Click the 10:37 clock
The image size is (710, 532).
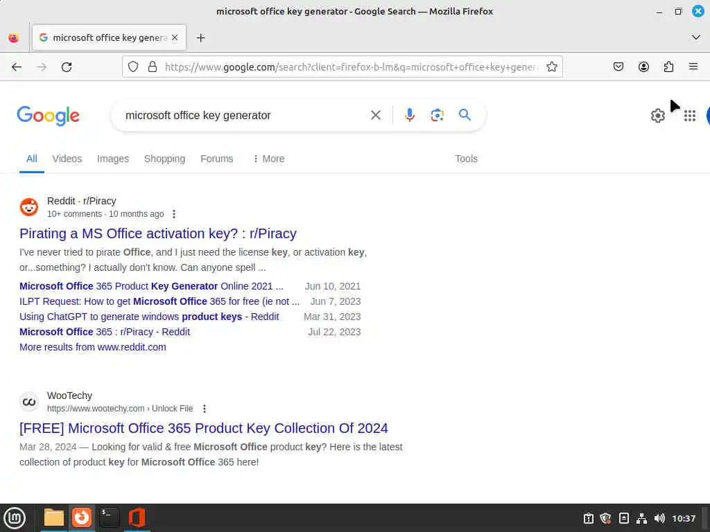[x=684, y=518]
